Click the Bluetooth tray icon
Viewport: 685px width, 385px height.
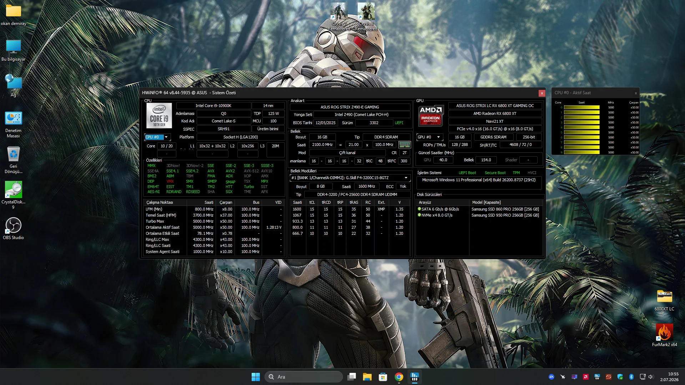coord(631,377)
